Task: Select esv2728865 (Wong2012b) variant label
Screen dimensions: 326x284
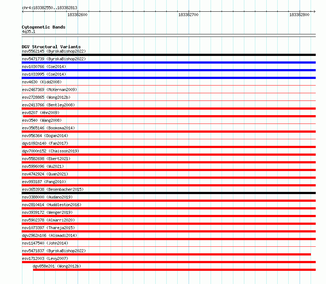Action: pos(46,97)
